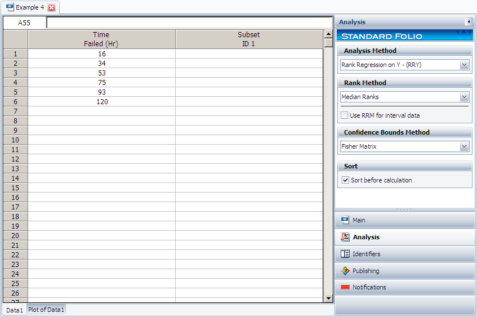Select cell with value 34

click(101, 63)
